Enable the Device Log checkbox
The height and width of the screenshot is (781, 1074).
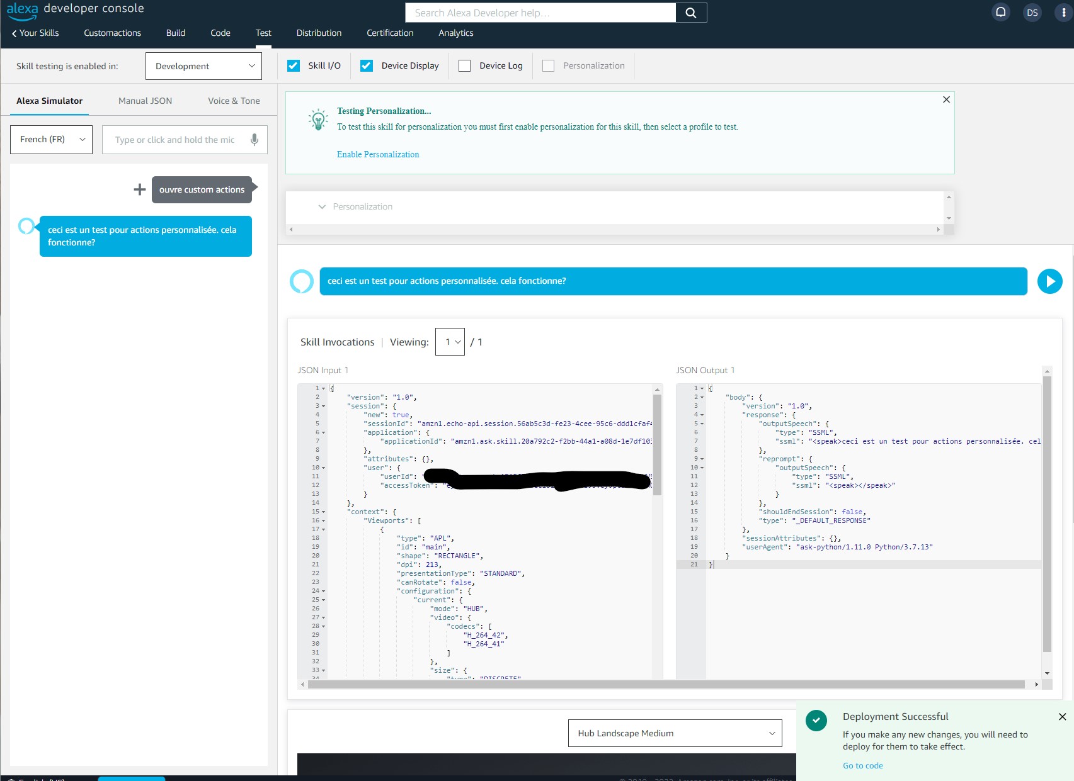click(x=465, y=65)
